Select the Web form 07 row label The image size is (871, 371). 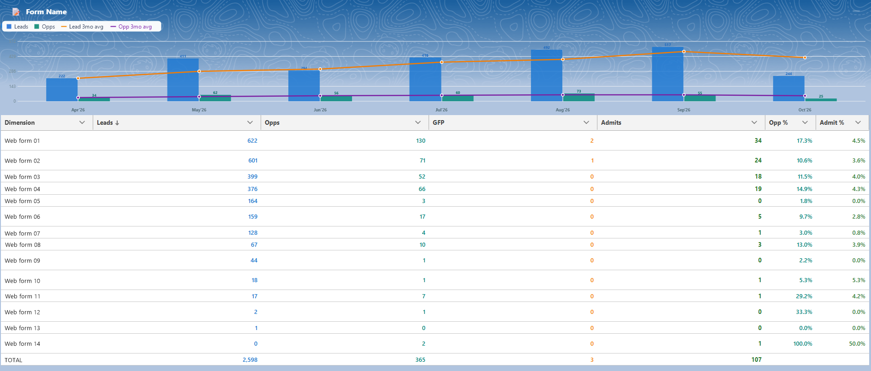pos(22,233)
